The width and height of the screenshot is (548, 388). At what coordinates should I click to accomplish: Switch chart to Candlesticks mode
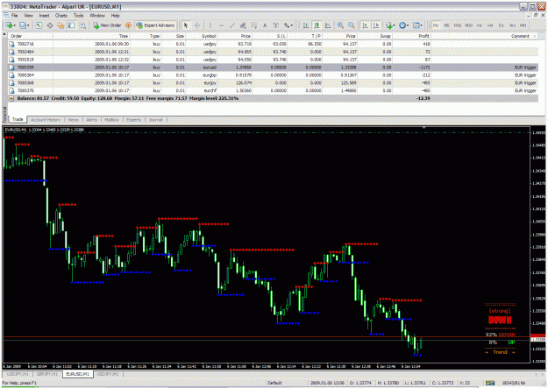coord(317,25)
